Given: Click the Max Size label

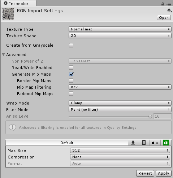Looking at the screenshot, I should click(x=17, y=151).
